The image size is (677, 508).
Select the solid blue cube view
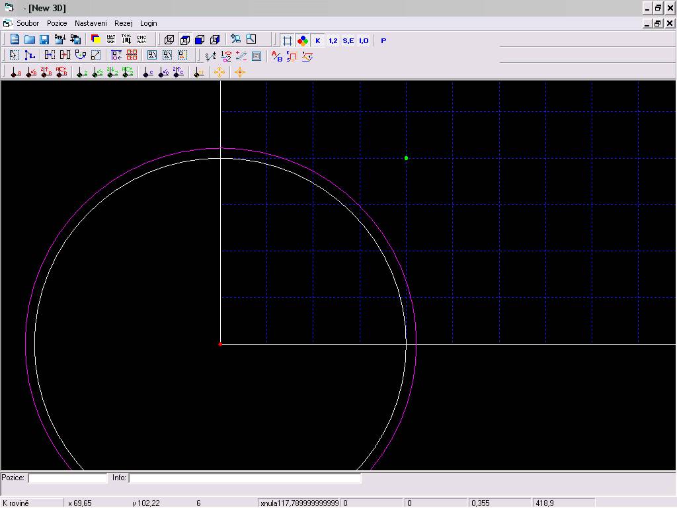pos(200,40)
